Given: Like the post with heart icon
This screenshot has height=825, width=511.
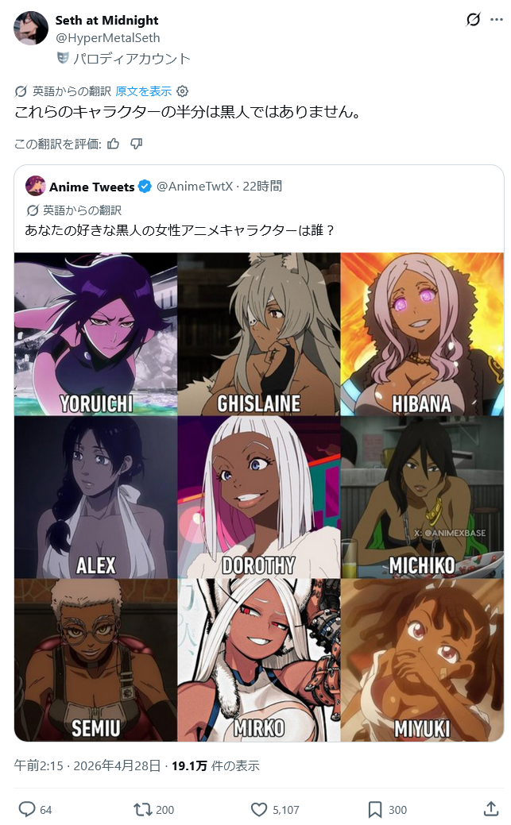Looking at the screenshot, I should [x=258, y=809].
